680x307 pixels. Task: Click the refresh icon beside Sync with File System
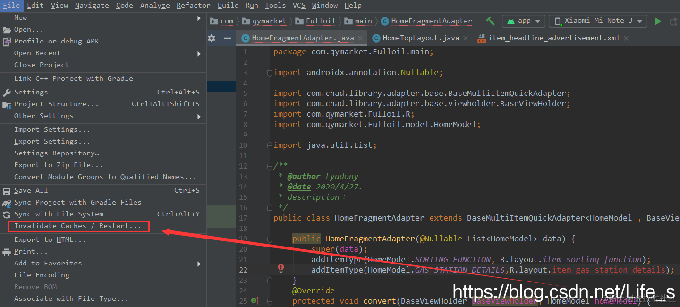7,214
